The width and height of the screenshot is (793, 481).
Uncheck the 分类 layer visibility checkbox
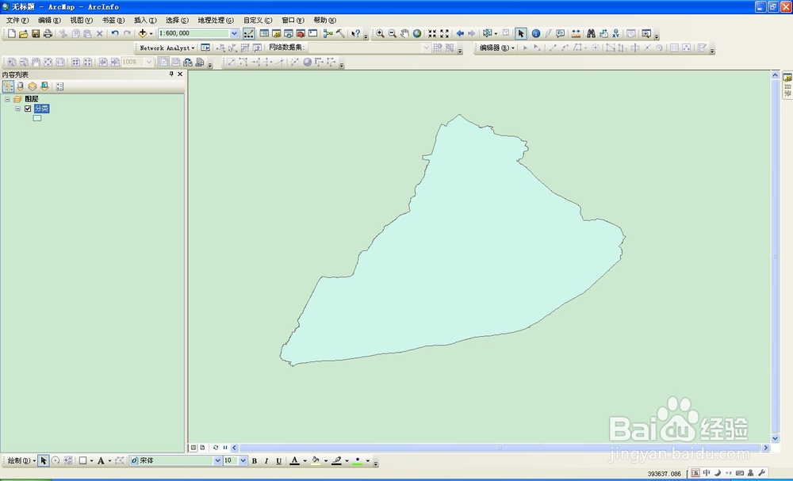pyautogui.click(x=28, y=109)
